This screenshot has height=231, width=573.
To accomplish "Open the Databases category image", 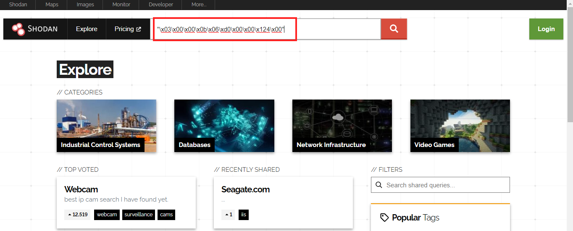I will pos(224,126).
